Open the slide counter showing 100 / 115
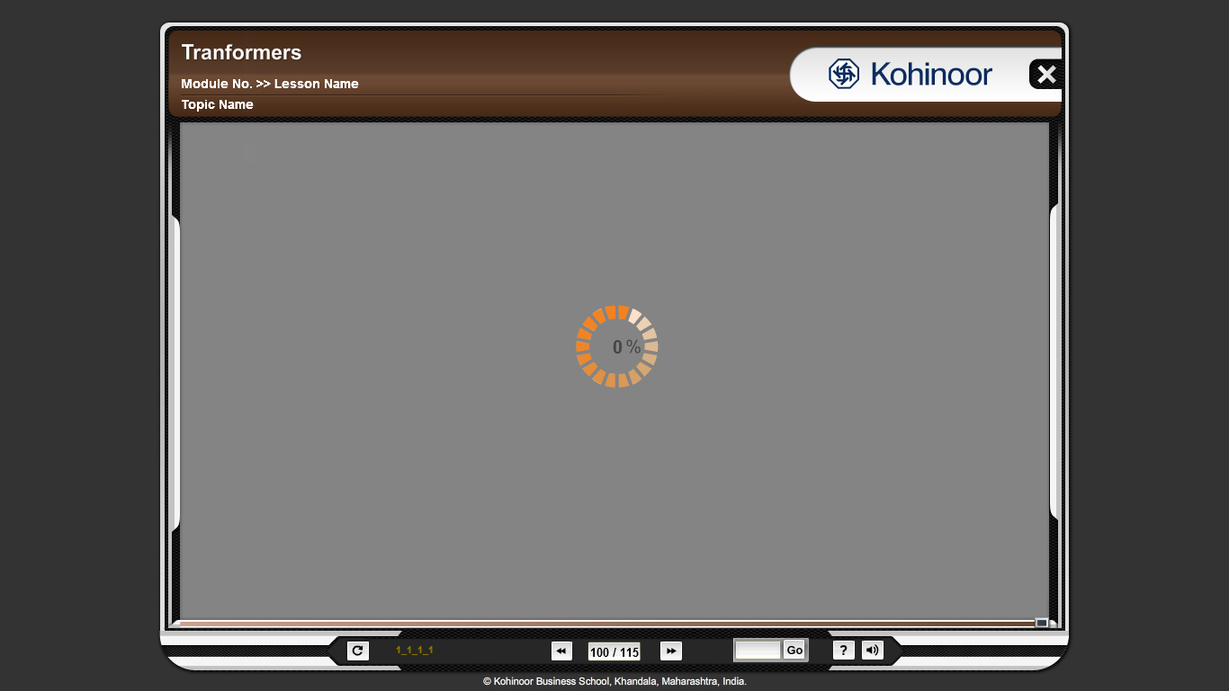Viewport: 1229px width, 691px height. point(613,652)
